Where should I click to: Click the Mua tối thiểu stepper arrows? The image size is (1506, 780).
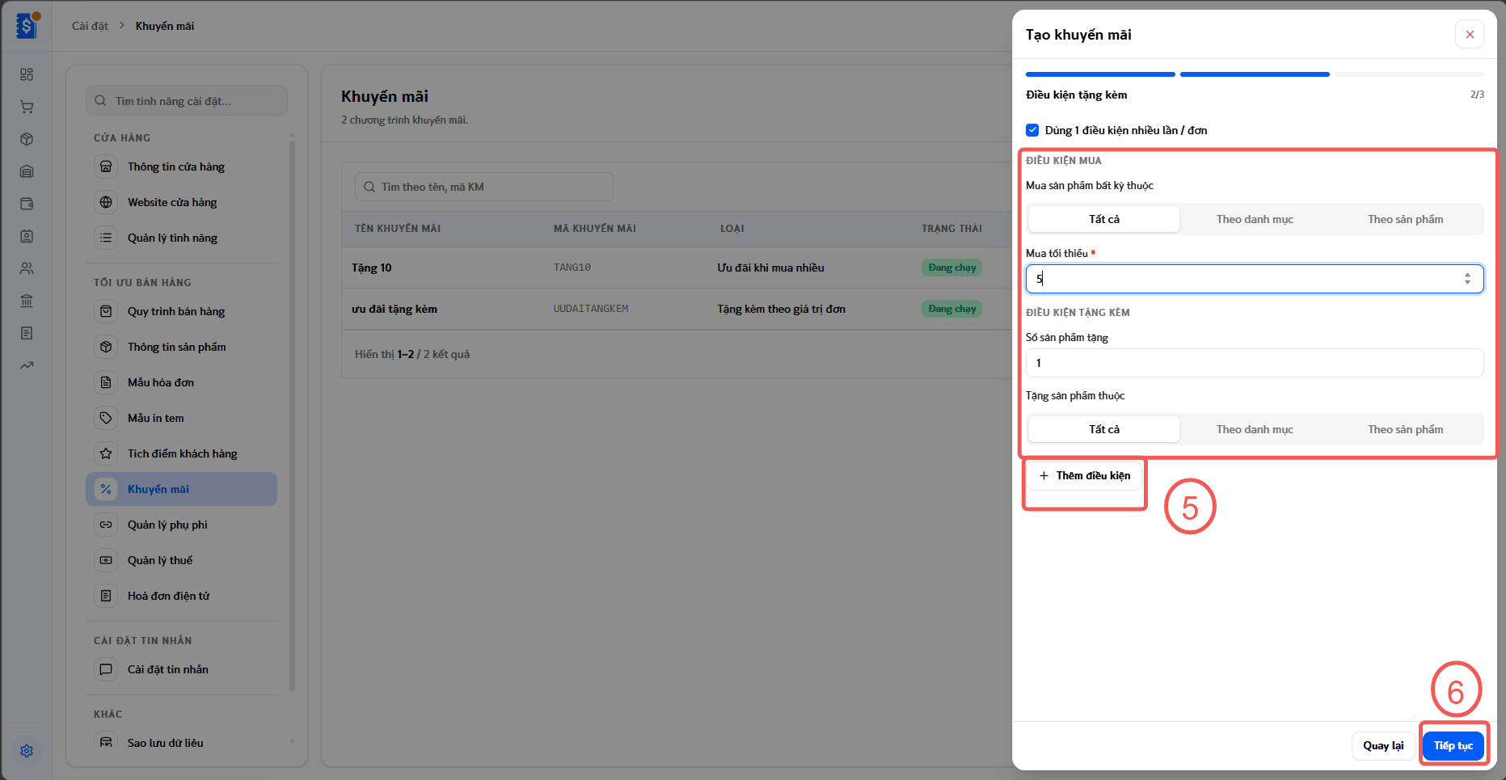pyautogui.click(x=1467, y=279)
